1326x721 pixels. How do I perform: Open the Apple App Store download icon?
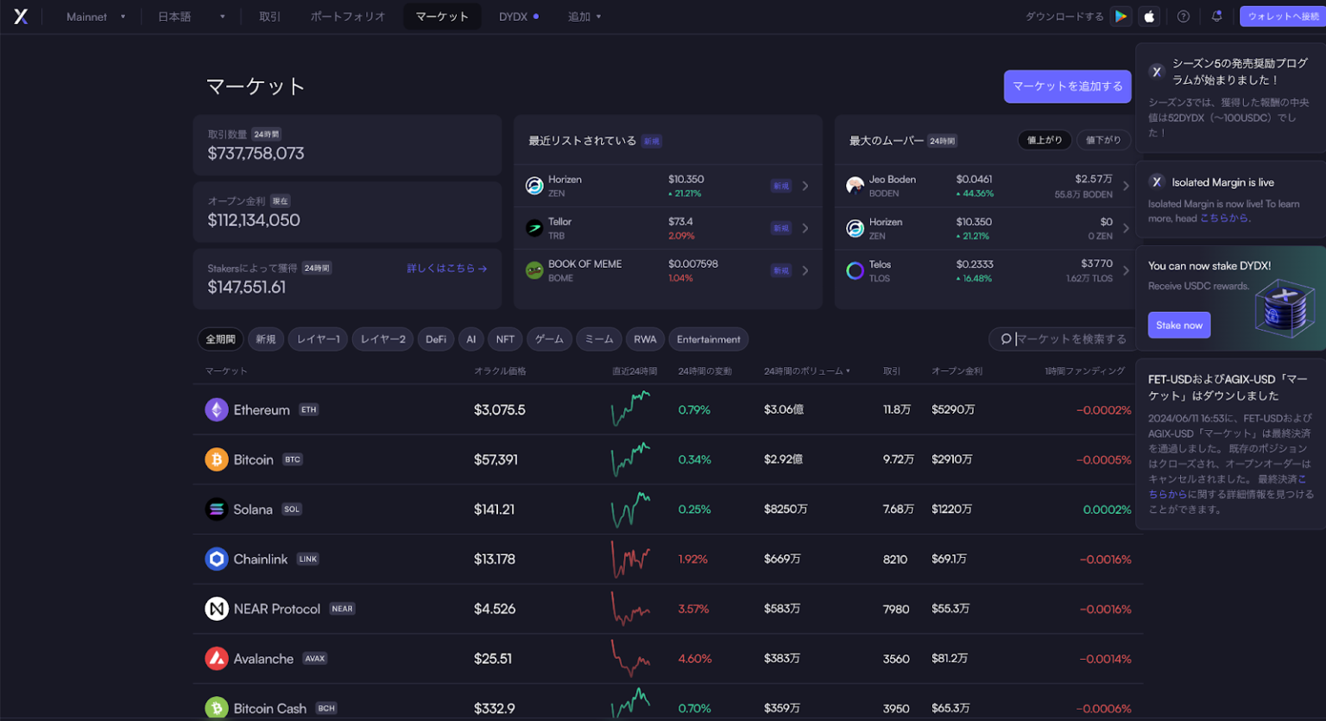(1149, 16)
